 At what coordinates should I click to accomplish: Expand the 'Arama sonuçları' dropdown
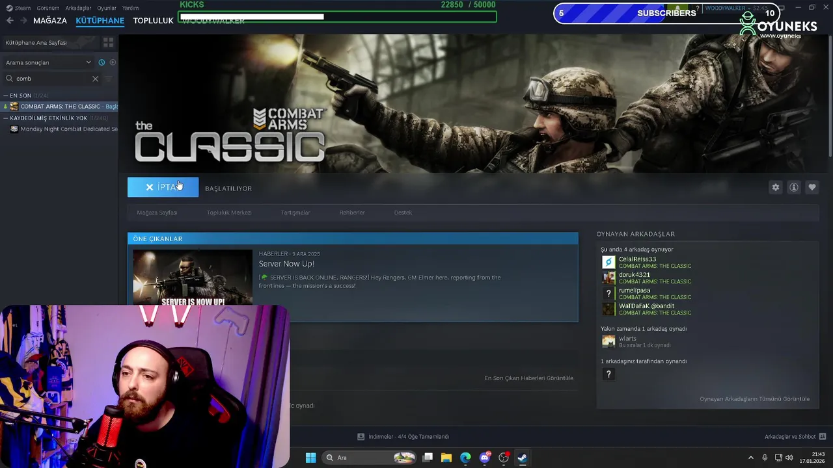pyautogui.click(x=49, y=62)
